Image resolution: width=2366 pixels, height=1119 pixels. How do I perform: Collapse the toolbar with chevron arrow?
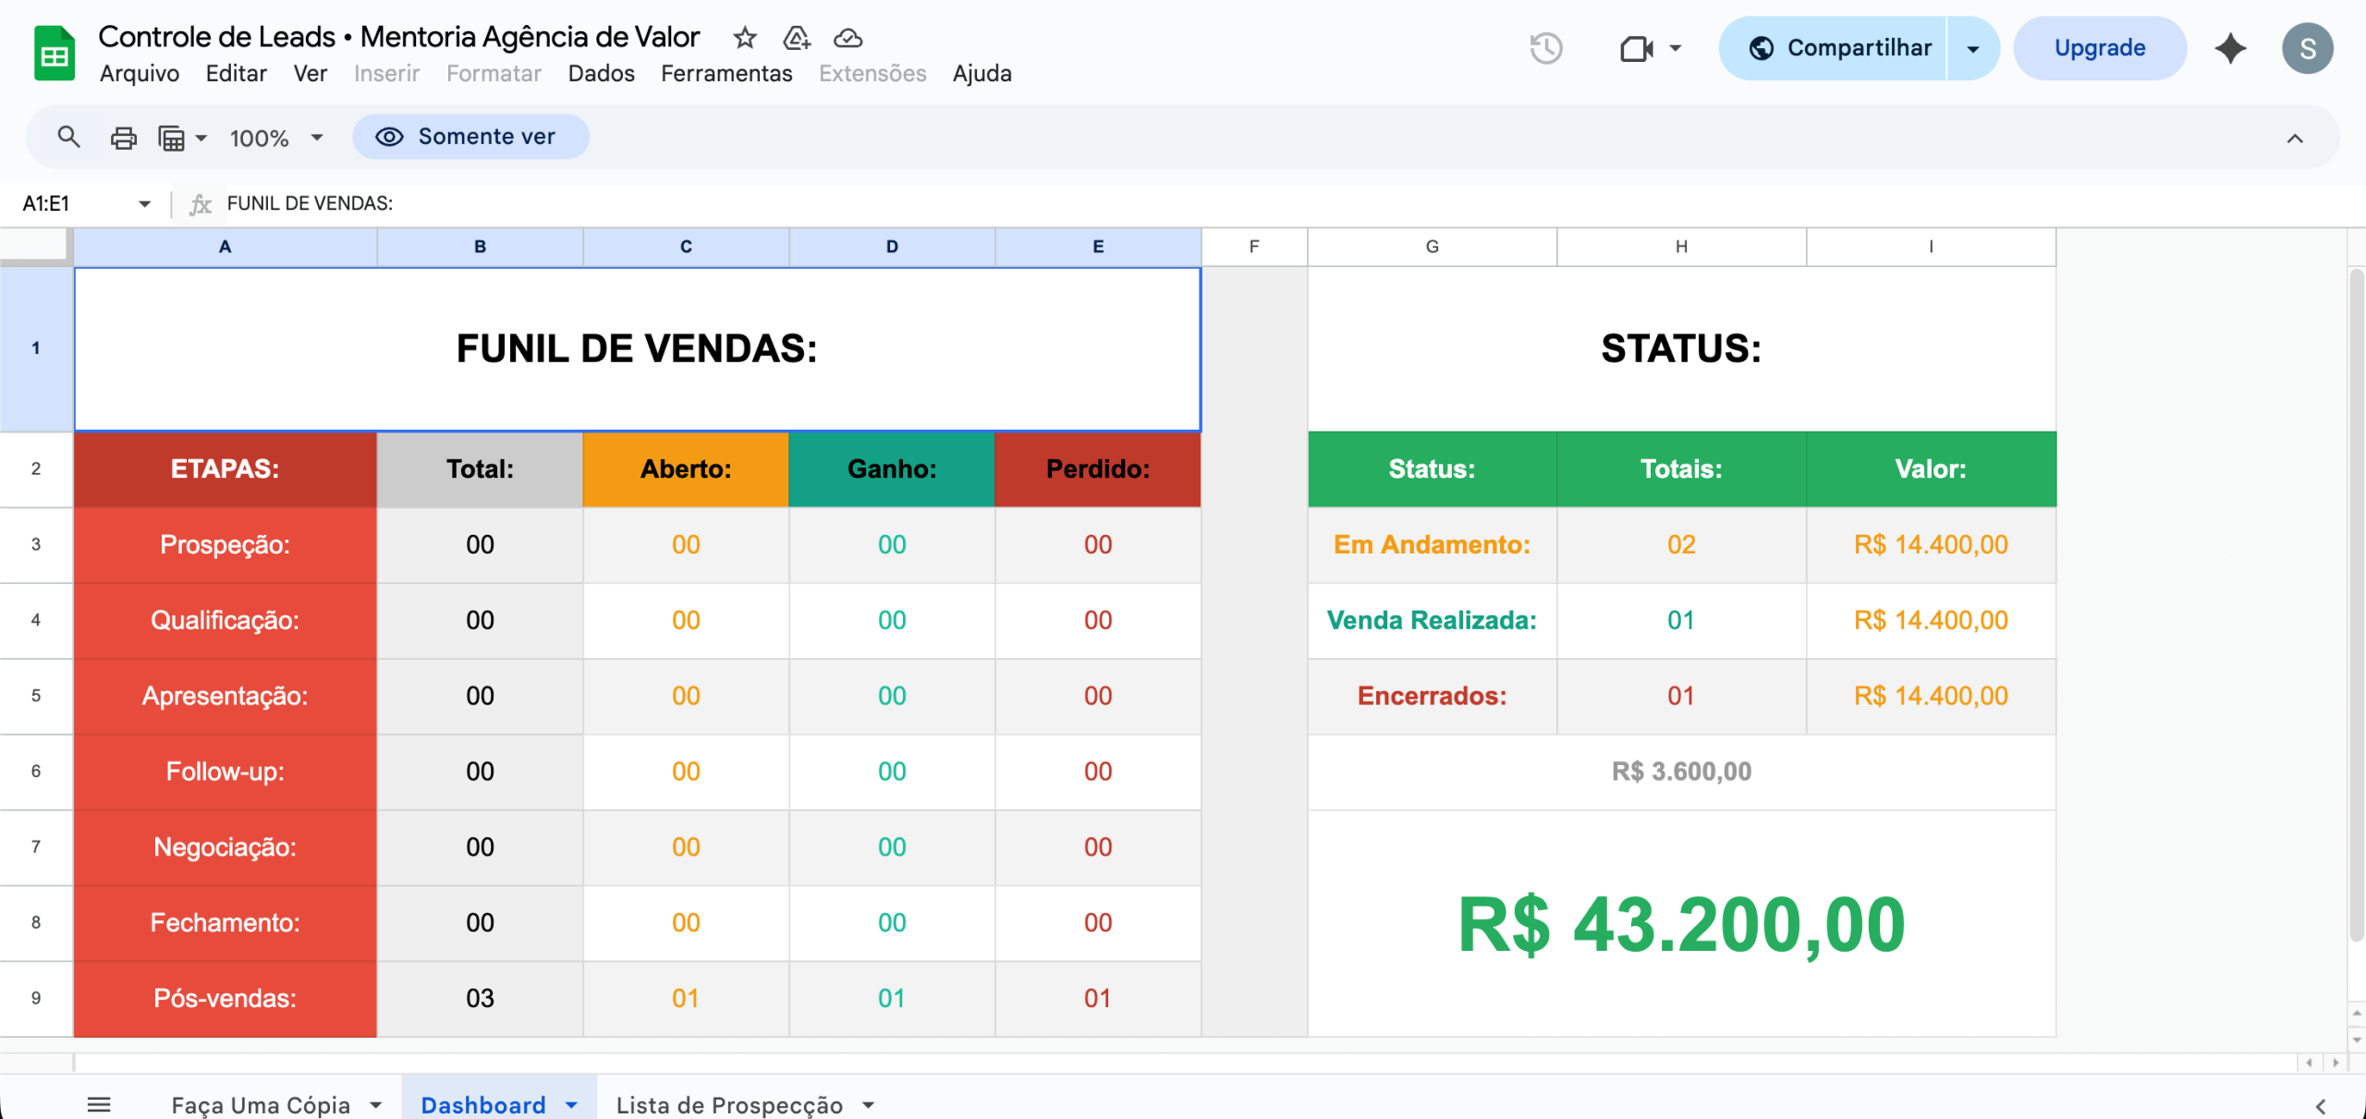coord(2294,139)
